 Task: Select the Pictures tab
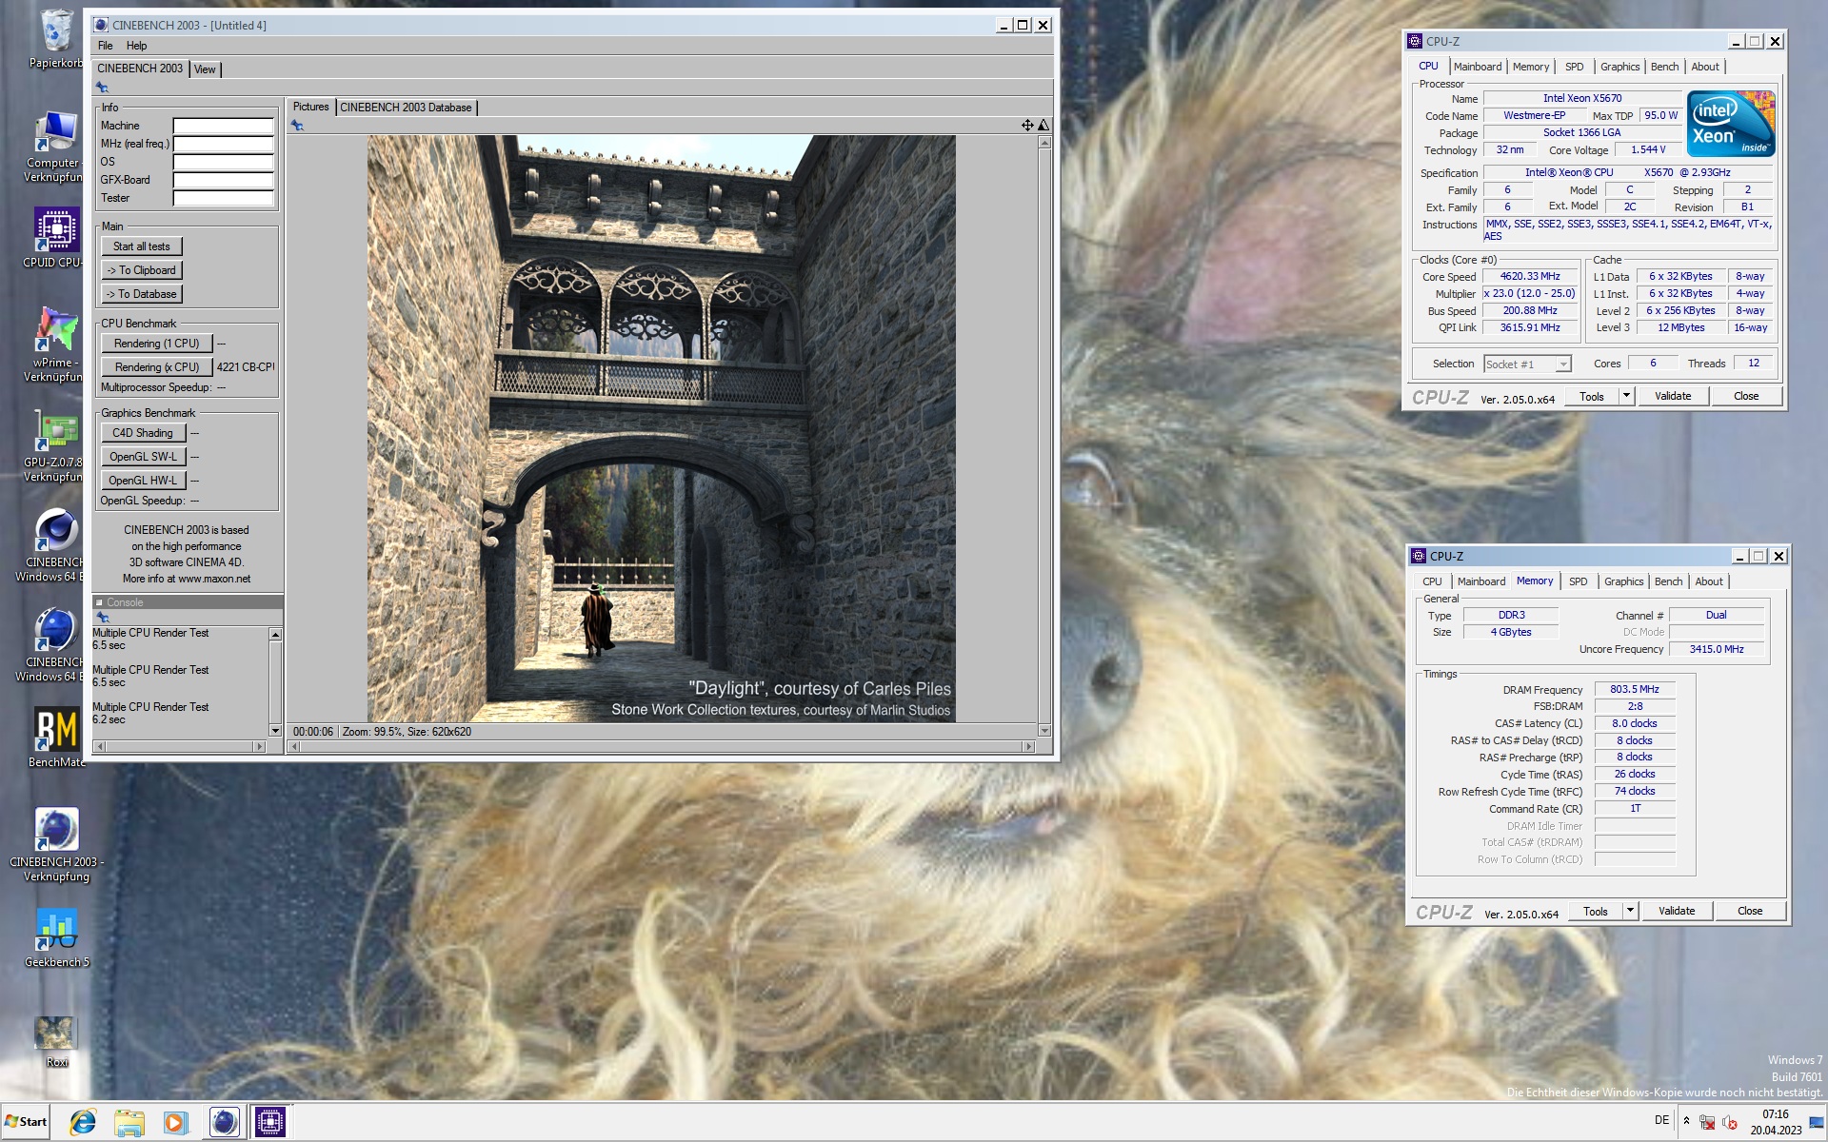pyautogui.click(x=310, y=107)
